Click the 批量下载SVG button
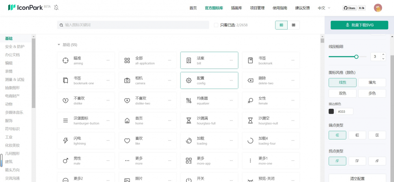 pyautogui.click(x=359, y=25)
